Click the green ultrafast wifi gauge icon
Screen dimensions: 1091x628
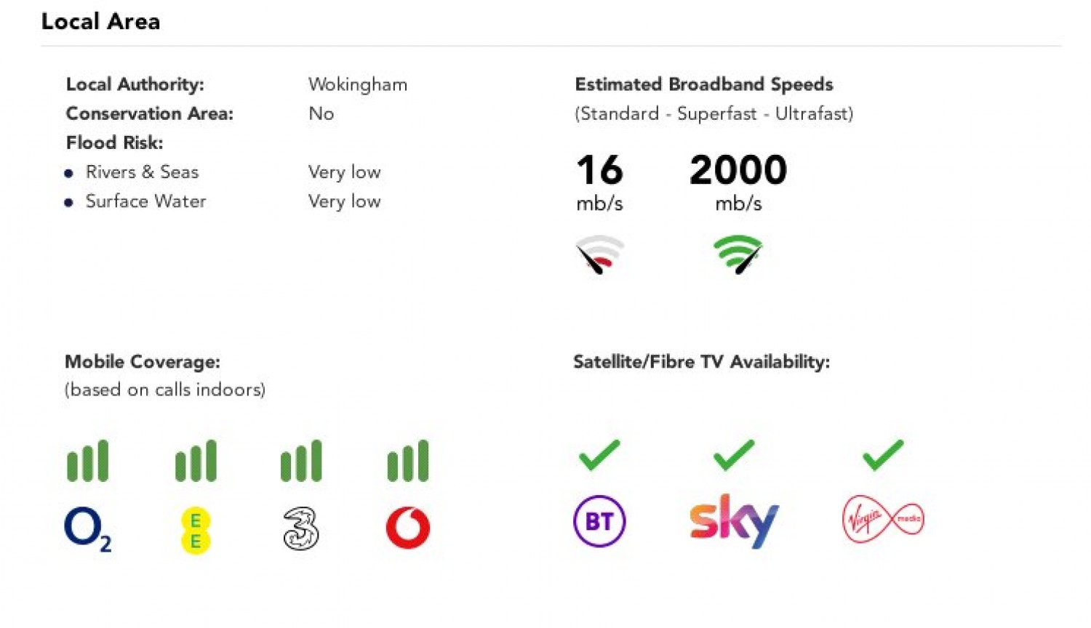[738, 254]
